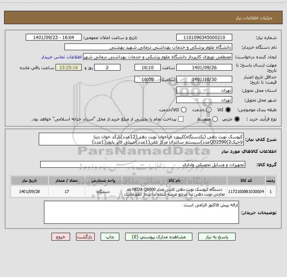Click the ردیف column header

click(x=271, y=180)
